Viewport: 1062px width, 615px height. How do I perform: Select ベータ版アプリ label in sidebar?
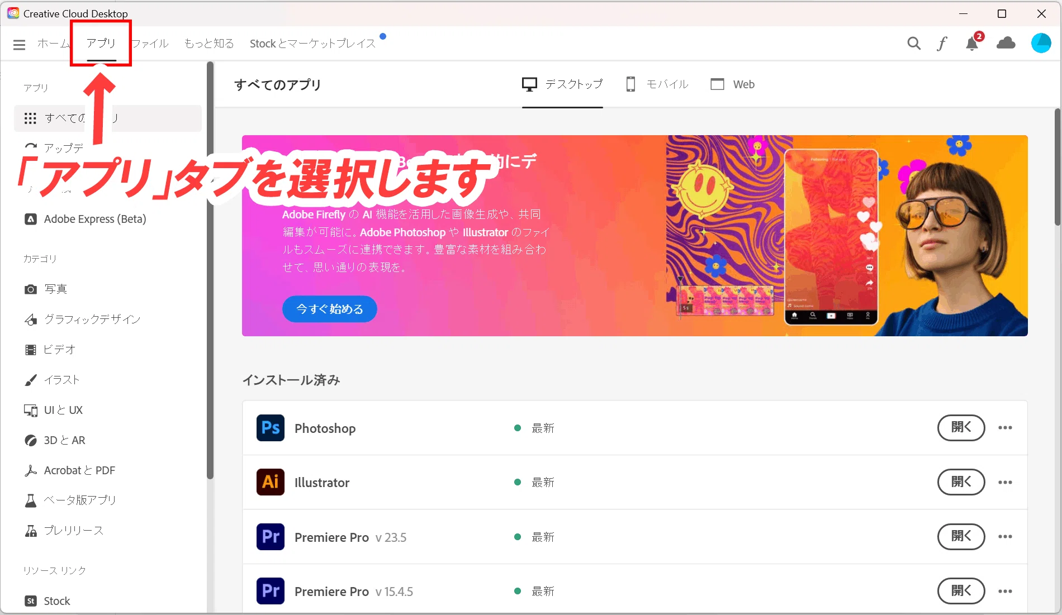coord(80,500)
